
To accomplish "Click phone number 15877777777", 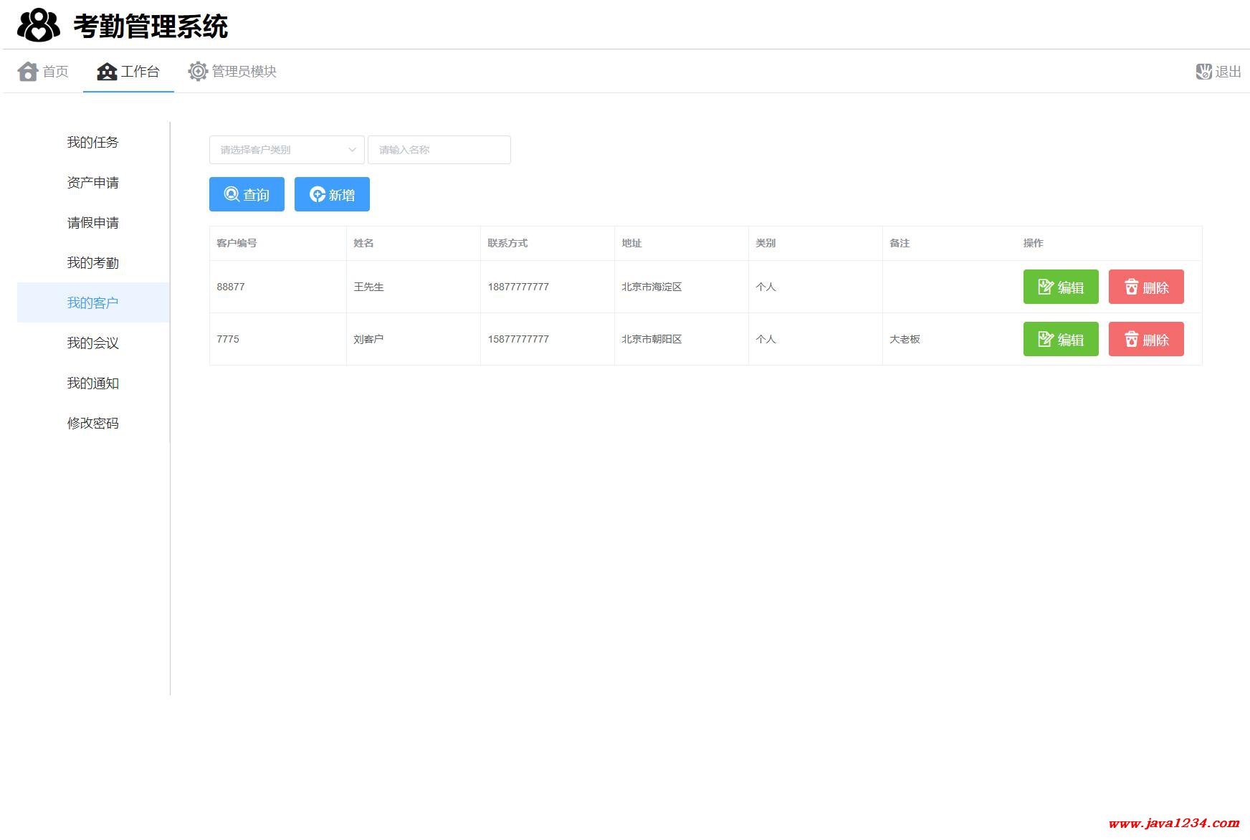I will tap(518, 339).
